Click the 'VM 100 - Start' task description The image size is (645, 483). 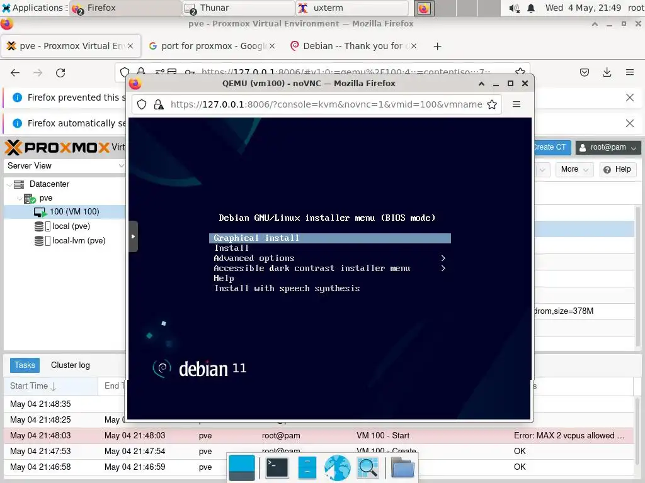click(383, 436)
